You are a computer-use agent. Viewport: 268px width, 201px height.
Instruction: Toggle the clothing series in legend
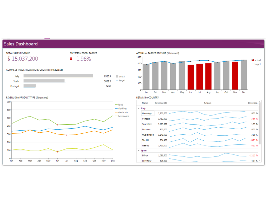coord(122,109)
